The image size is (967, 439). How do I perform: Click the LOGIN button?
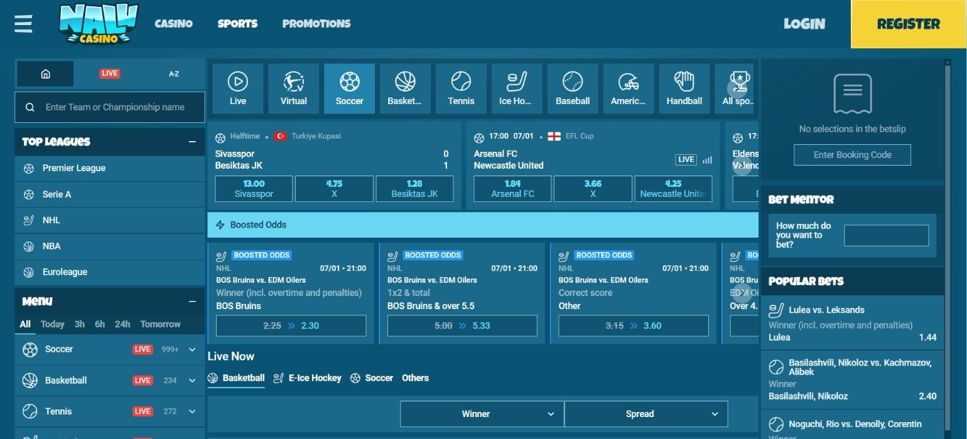click(804, 24)
